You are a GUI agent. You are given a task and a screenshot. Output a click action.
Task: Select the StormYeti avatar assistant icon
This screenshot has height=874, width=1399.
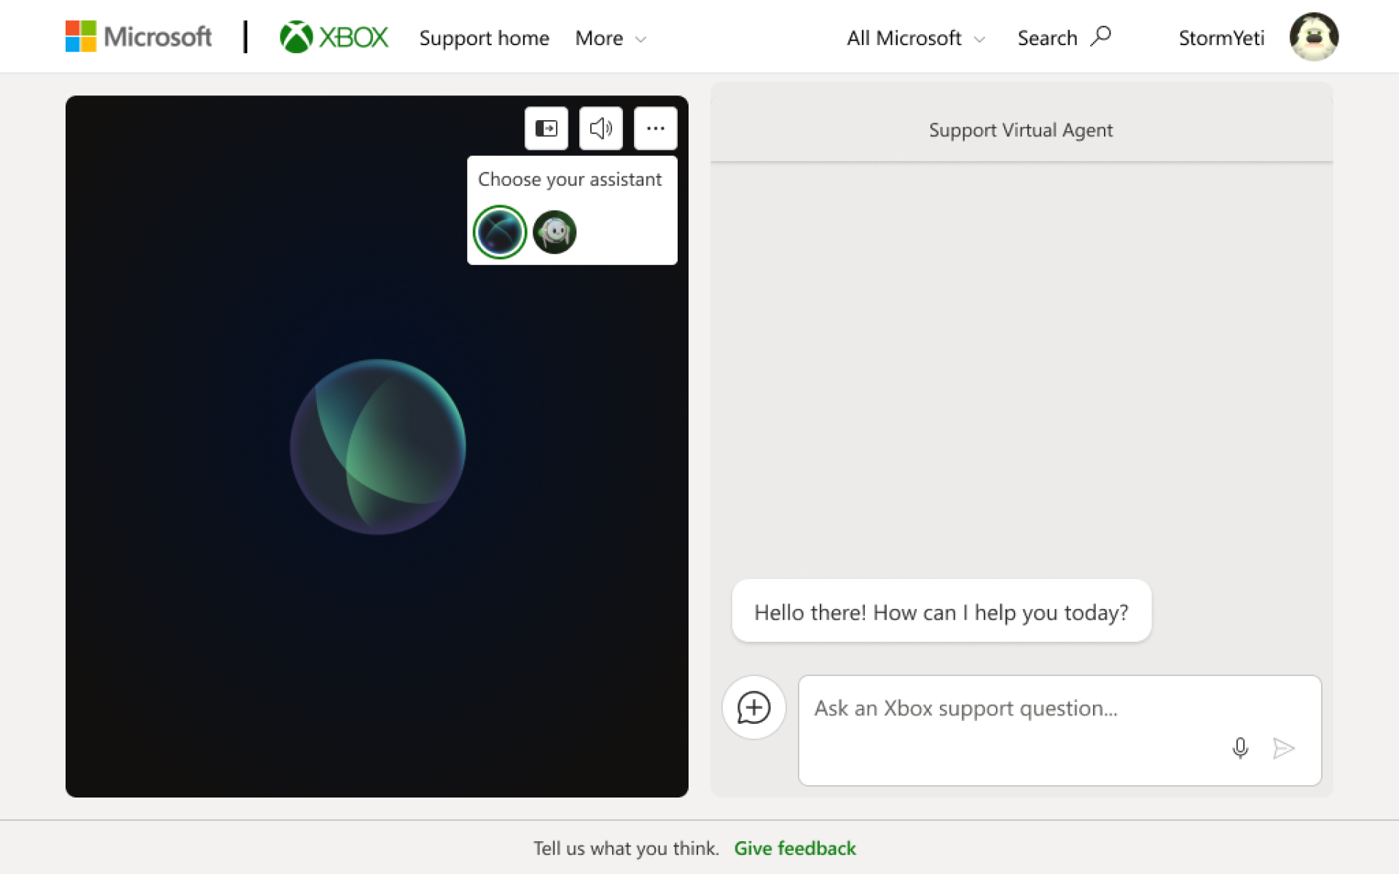(x=554, y=232)
